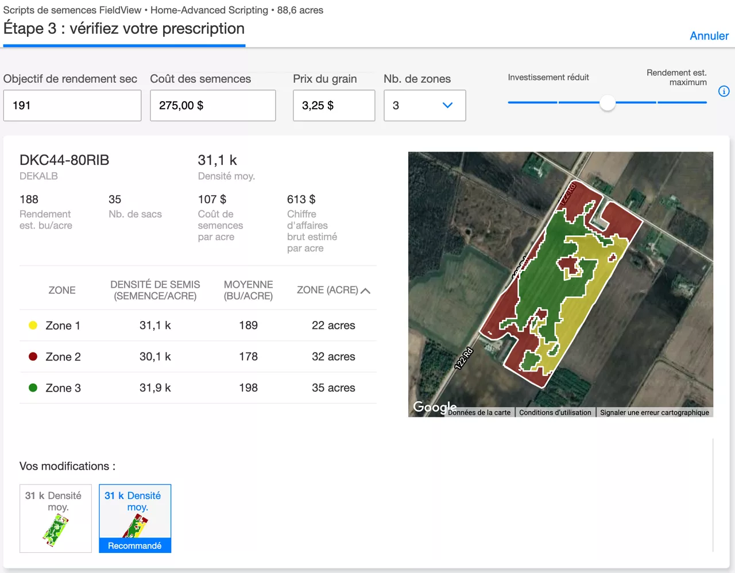Select the first 31 k Densité thumbnail
Image resolution: width=735 pixels, height=573 pixels.
tap(56, 518)
